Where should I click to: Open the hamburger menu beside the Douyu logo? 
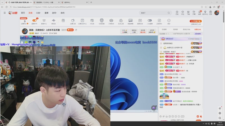(x=4, y=13)
